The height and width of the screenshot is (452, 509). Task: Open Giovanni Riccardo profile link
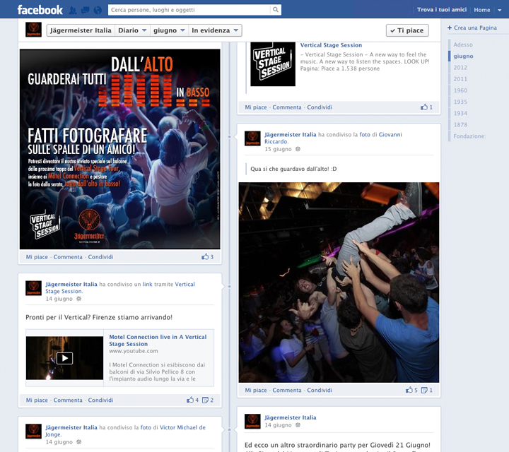(x=333, y=138)
